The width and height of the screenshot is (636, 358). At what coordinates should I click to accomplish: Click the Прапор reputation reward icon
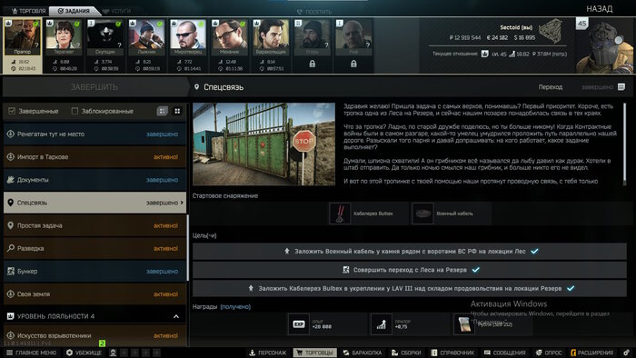(x=382, y=324)
